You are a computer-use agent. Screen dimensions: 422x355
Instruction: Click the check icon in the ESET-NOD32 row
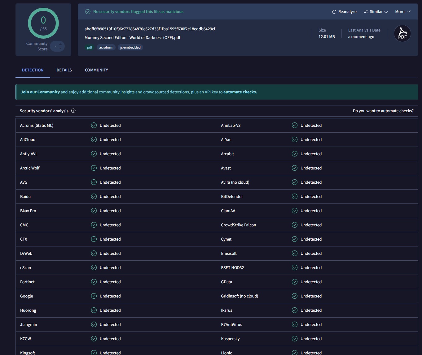point(295,267)
